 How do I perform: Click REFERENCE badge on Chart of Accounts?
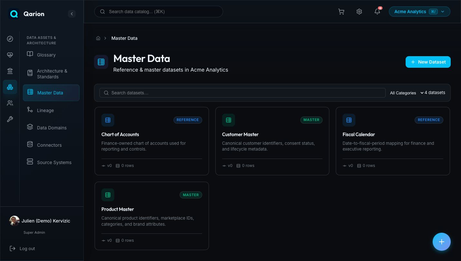point(188,120)
